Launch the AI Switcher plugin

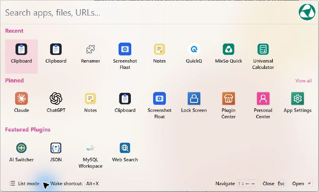click(x=21, y=152)
